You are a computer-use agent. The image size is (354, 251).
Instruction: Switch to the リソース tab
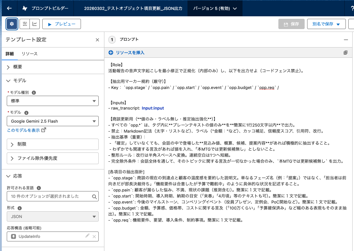[x=29, y=54]
